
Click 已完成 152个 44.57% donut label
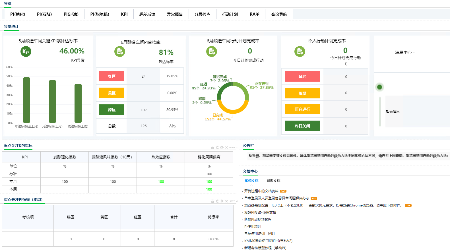(x=218, y=117)
